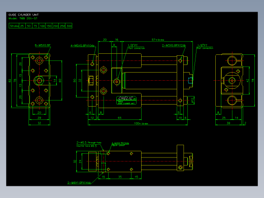The width and height of the screenshot is (264, 198).
Task: Select the 150 cell in Stroke table
Action: (49, 26)
